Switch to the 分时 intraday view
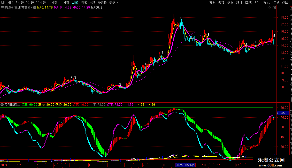This screenshot has height=168, width=292. pos(10,2)
